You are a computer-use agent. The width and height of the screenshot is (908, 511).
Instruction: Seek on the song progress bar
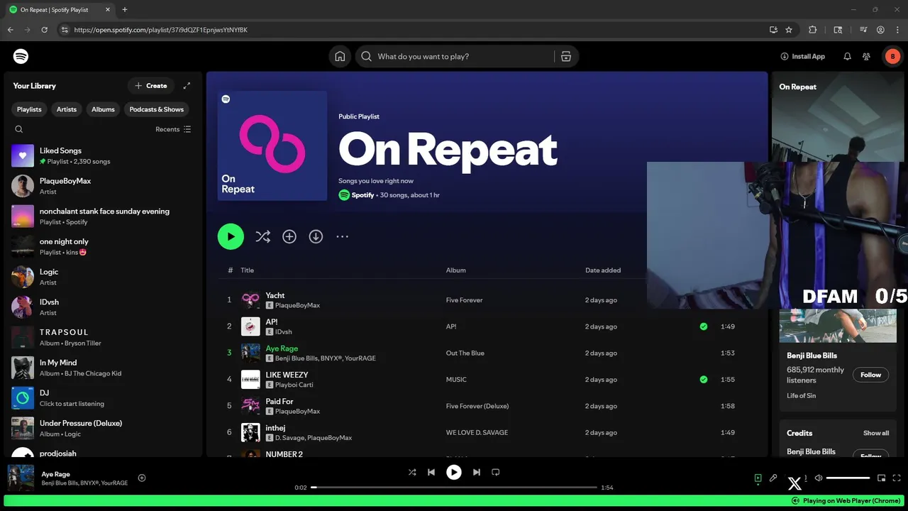(x=454, y=488)
